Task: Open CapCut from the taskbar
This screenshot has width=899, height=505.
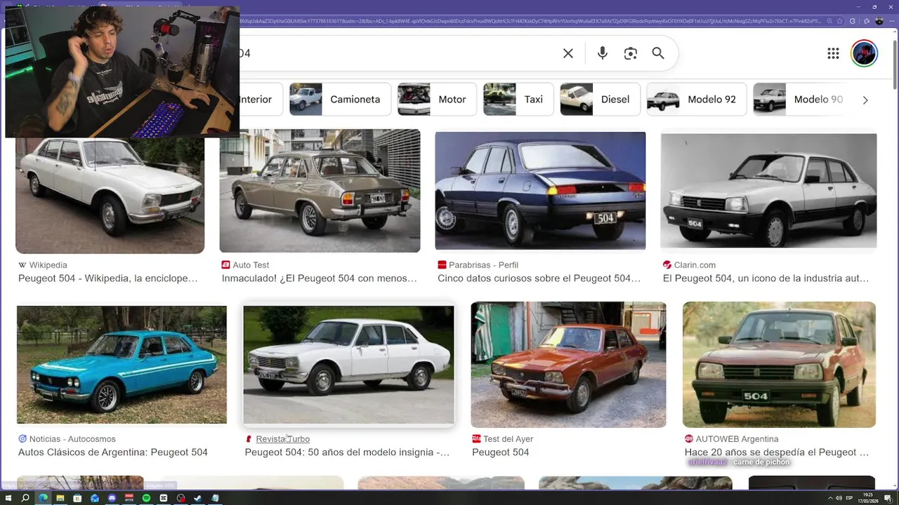Action: [x=163, y=498]
